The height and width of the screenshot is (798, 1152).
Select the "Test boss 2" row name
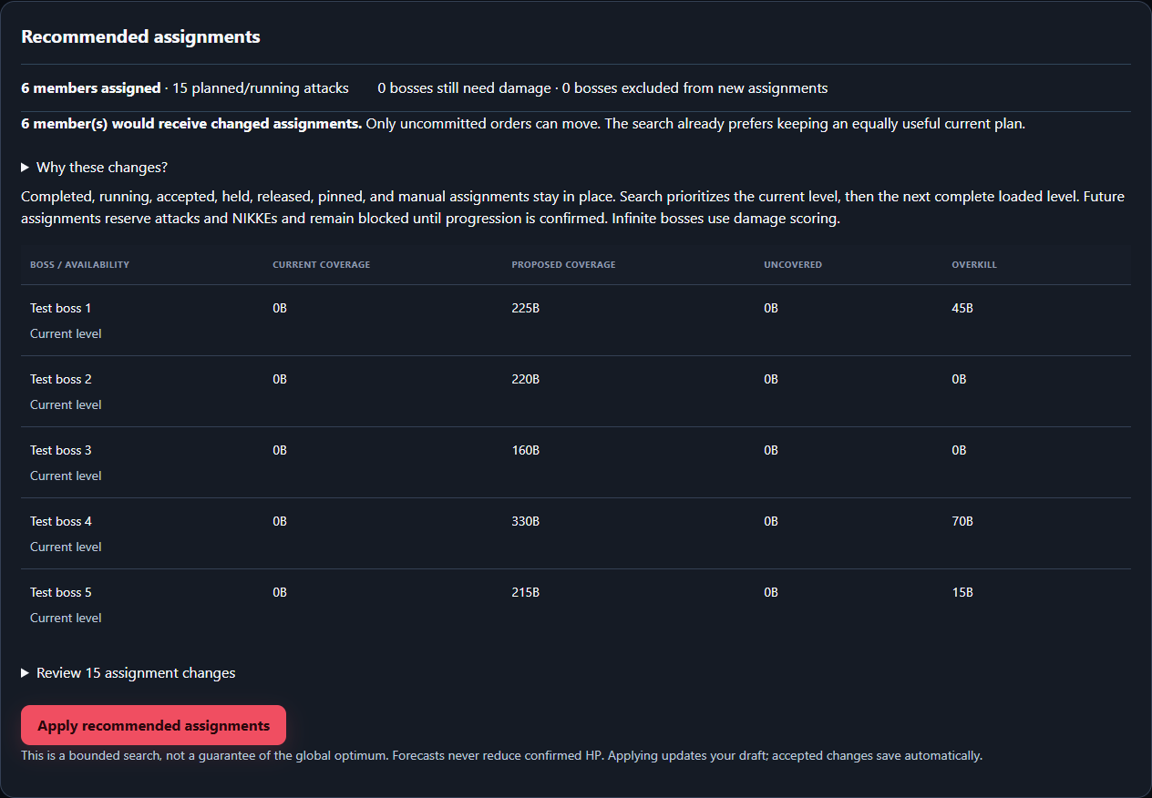pos(61,379)
